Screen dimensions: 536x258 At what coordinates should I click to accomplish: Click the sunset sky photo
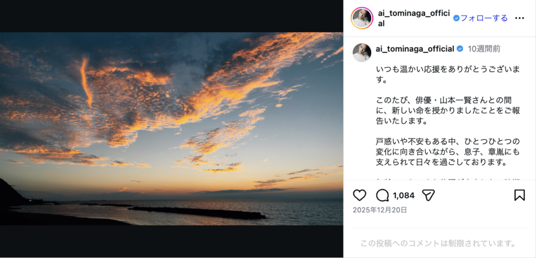point(172,129)
